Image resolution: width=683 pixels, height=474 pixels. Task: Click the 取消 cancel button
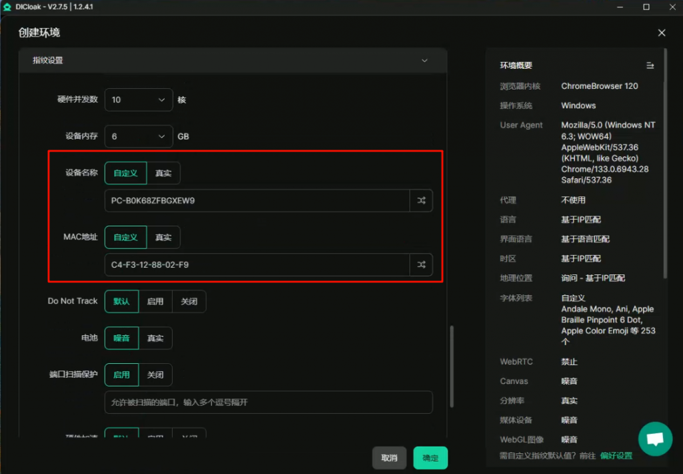(x=390, y=458)
